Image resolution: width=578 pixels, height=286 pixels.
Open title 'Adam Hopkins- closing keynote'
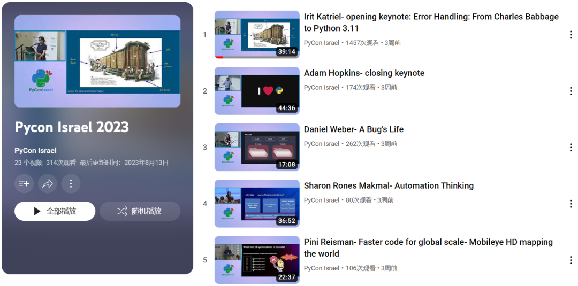pyautogui.click(x=364, y=73)
